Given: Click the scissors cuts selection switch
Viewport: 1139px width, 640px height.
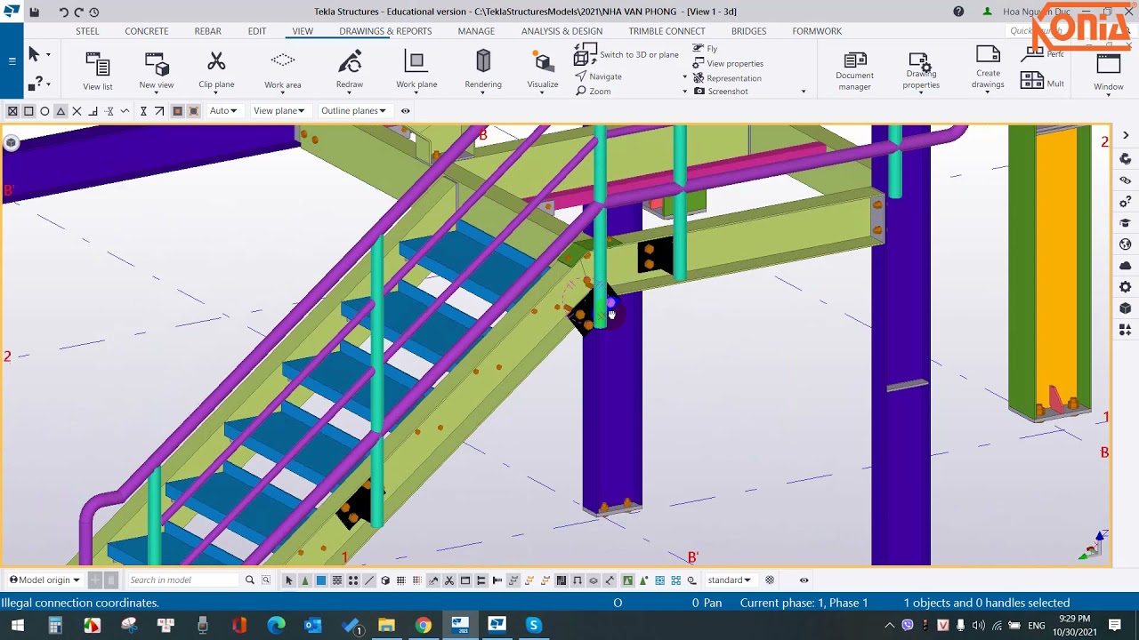Looking at the screenshot, I should click(449, 580).
